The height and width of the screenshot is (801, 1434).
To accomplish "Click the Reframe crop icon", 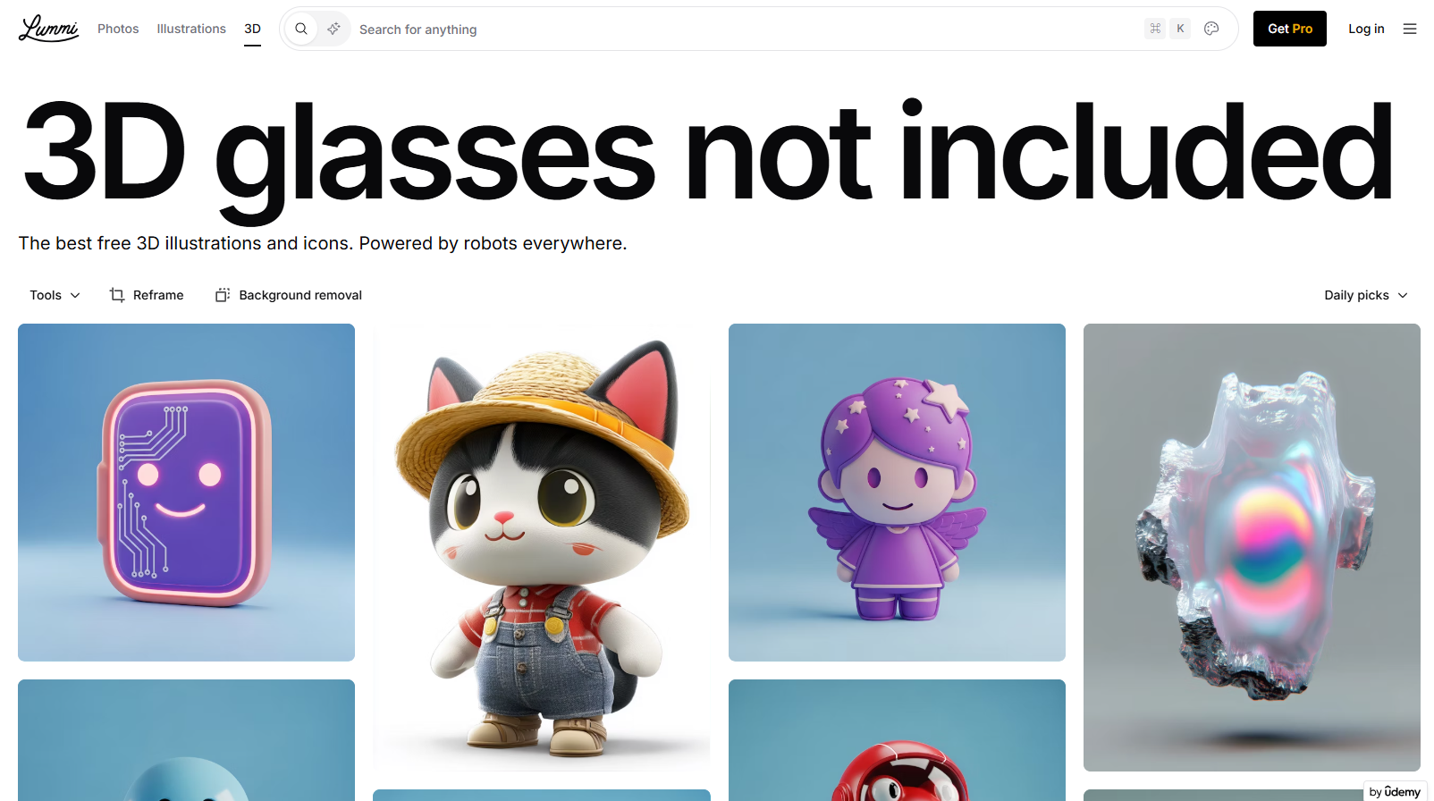I will (x=117, y=295).
